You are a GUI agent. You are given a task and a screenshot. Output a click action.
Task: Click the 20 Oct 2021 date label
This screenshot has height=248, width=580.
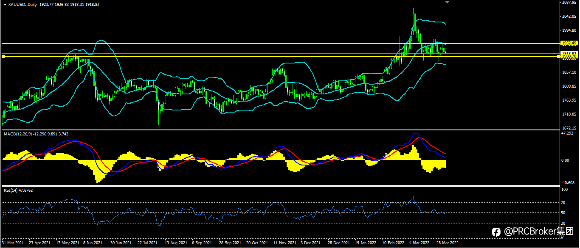pos(257,243)
